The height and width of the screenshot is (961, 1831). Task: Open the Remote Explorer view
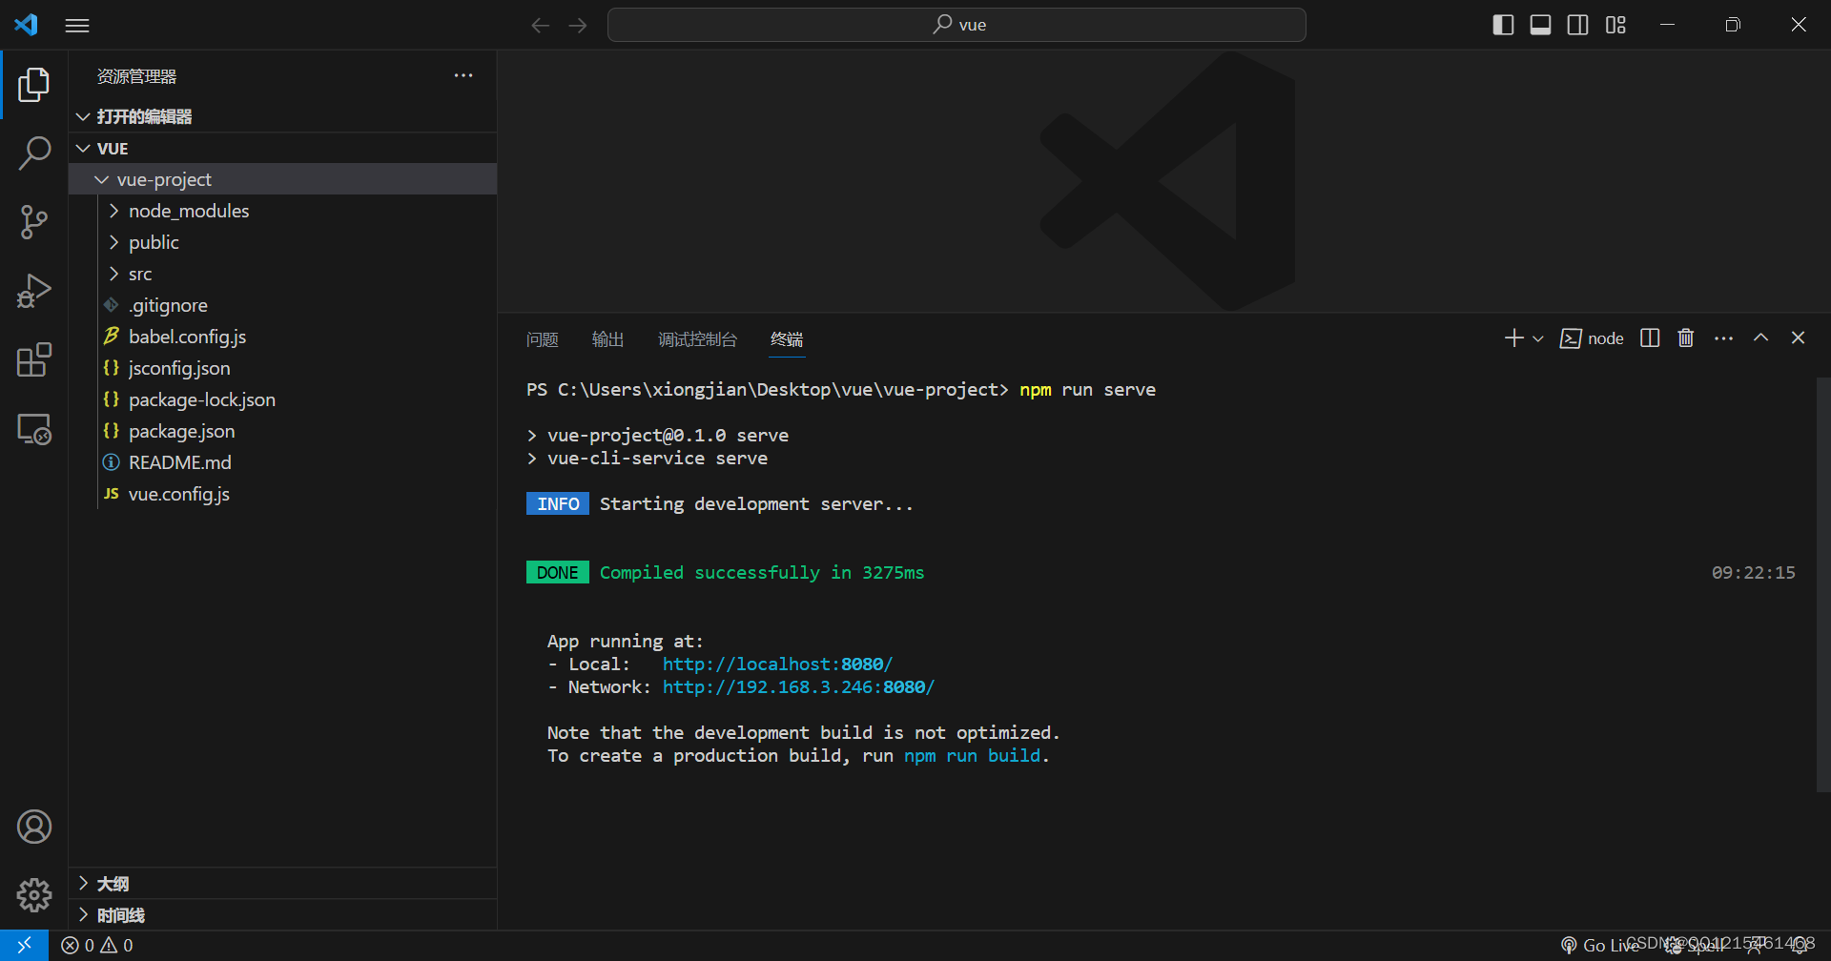click(34, 429)
